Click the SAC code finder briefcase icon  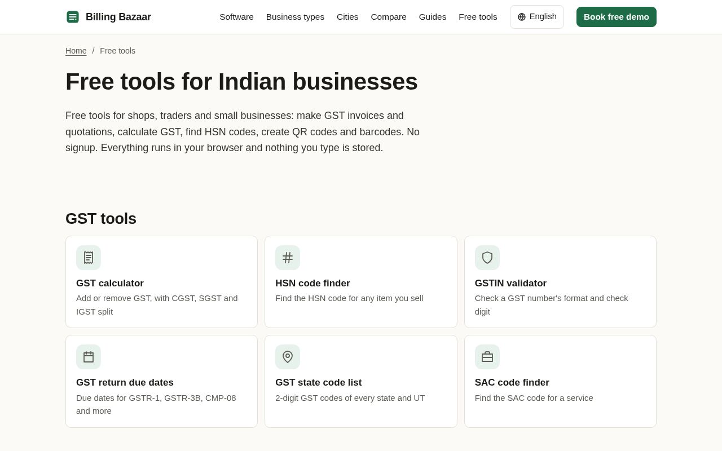point(487,357)
